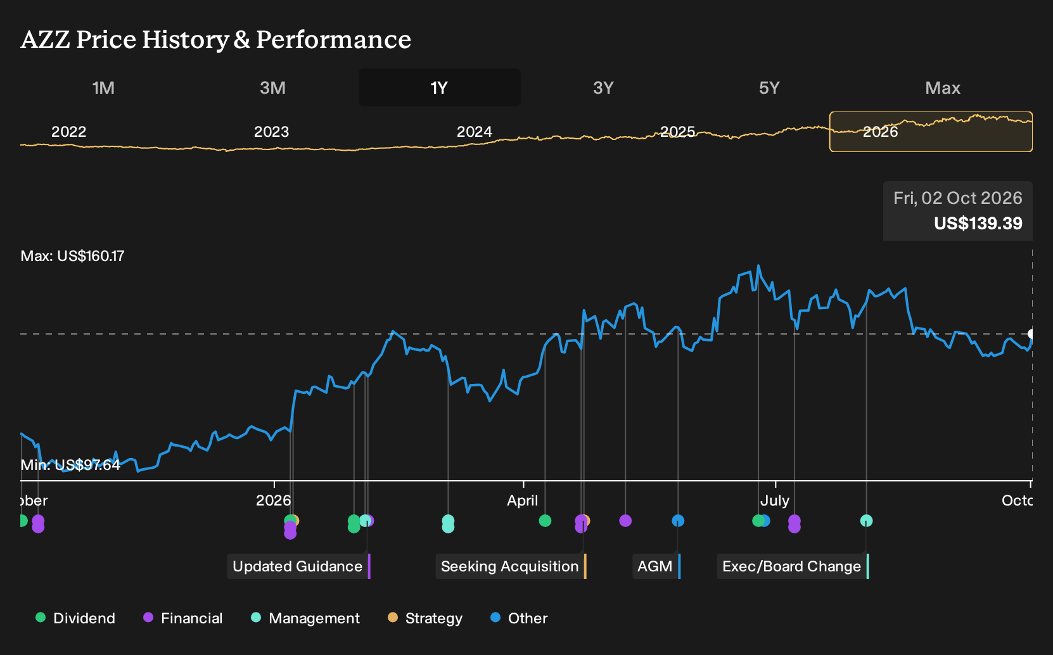The image size is (1053, 655).
Task: Toggle the Other legend filter
Action: click(x=519, y=618)
